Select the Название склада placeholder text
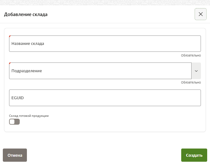210x168 pixels. [28, 44]
